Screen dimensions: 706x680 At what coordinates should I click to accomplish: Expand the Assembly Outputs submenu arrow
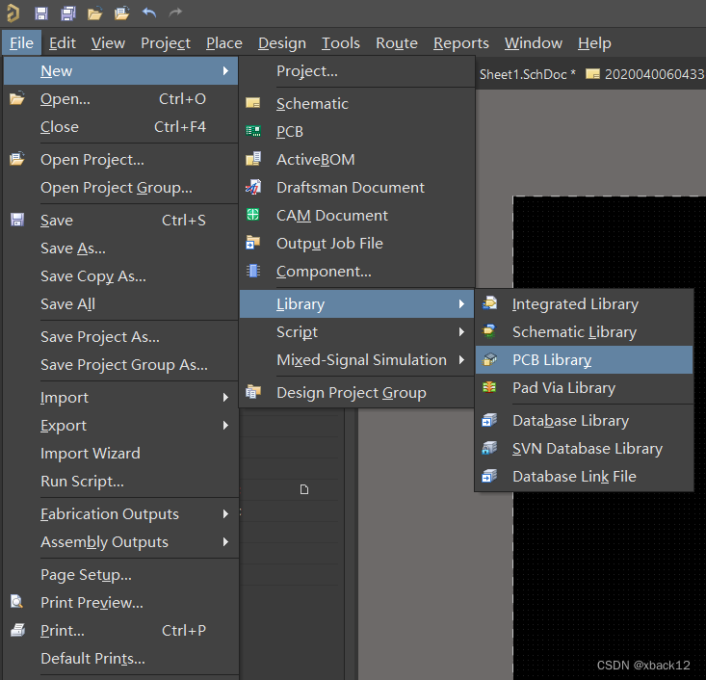(225, 541)
